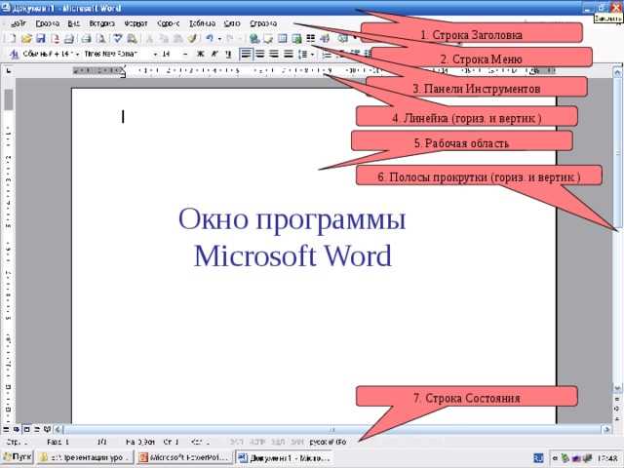This screenshot has width=624, height=468.
Task: Open the Справка menu
Action: [x=263, y=23]
